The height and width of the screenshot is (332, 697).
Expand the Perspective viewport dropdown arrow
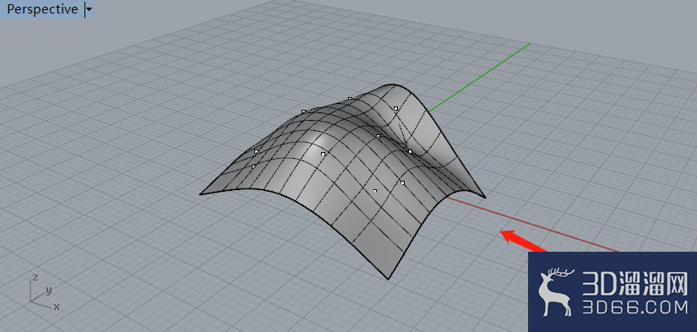point(89,9)
